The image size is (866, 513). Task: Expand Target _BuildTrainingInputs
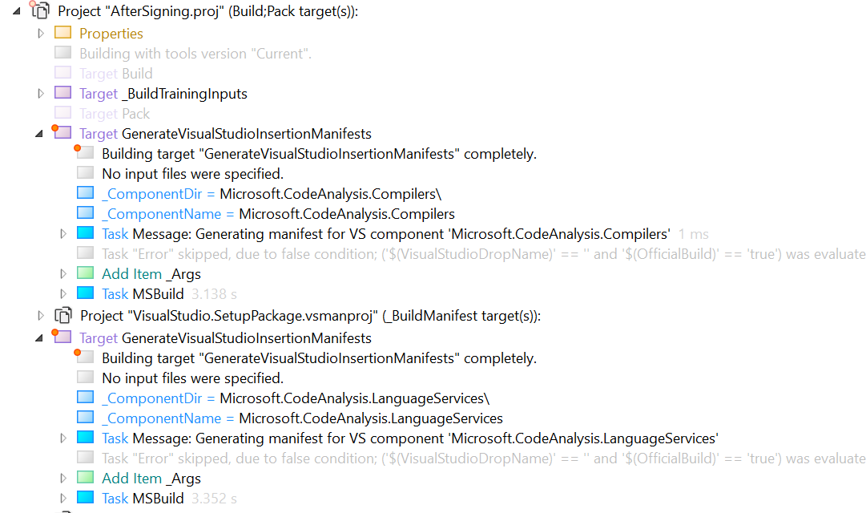[40, 92]
